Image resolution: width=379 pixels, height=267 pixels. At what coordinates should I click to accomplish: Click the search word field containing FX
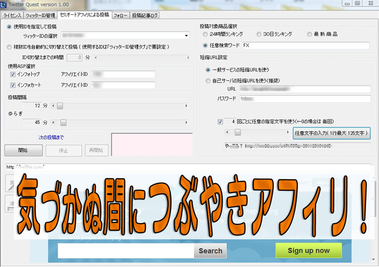click(x=306, y=46)
